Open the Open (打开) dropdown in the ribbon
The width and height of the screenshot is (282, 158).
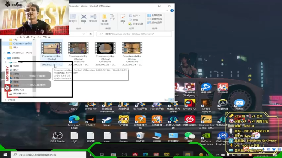coord(135,15)
